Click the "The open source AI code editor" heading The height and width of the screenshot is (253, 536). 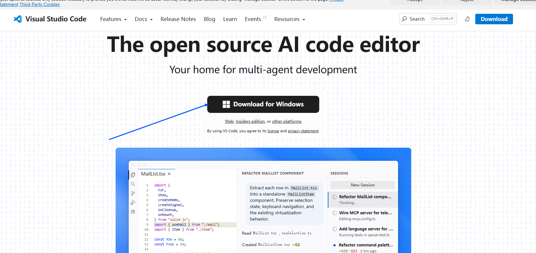[263, 45]
